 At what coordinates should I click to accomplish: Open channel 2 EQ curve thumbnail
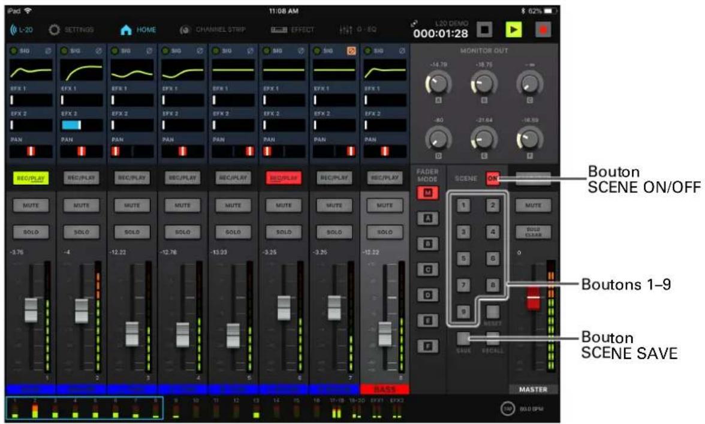click(82, 70)
